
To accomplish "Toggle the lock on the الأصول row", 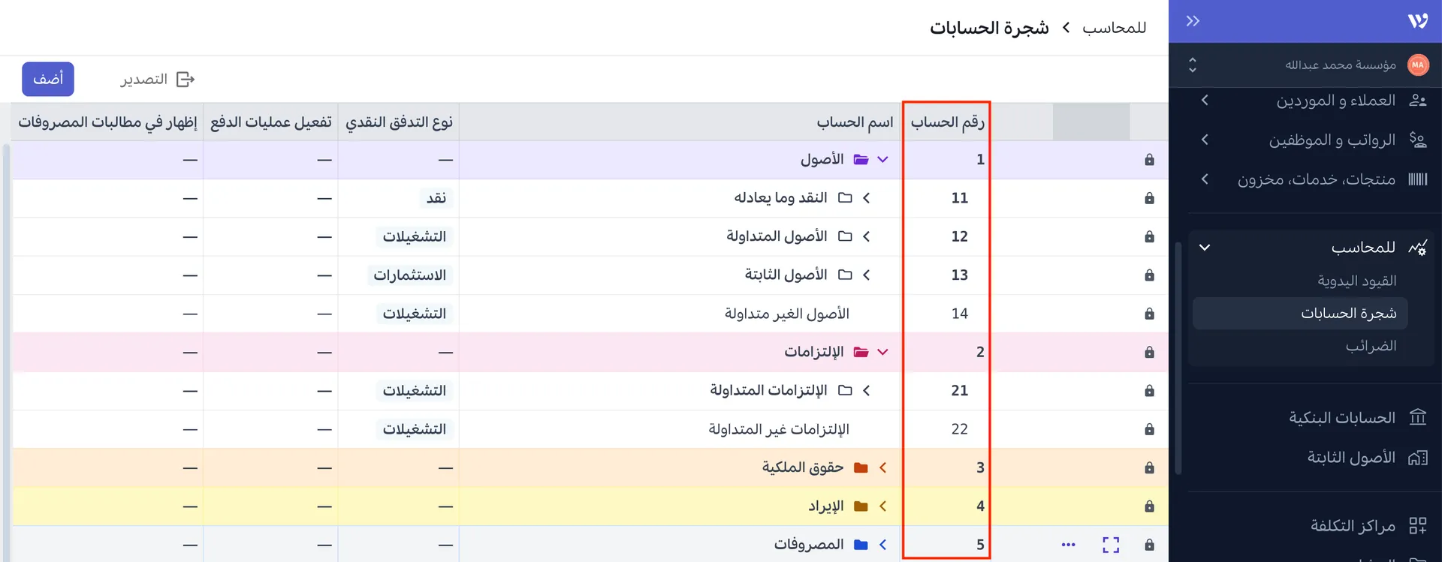I will 1148,159.
